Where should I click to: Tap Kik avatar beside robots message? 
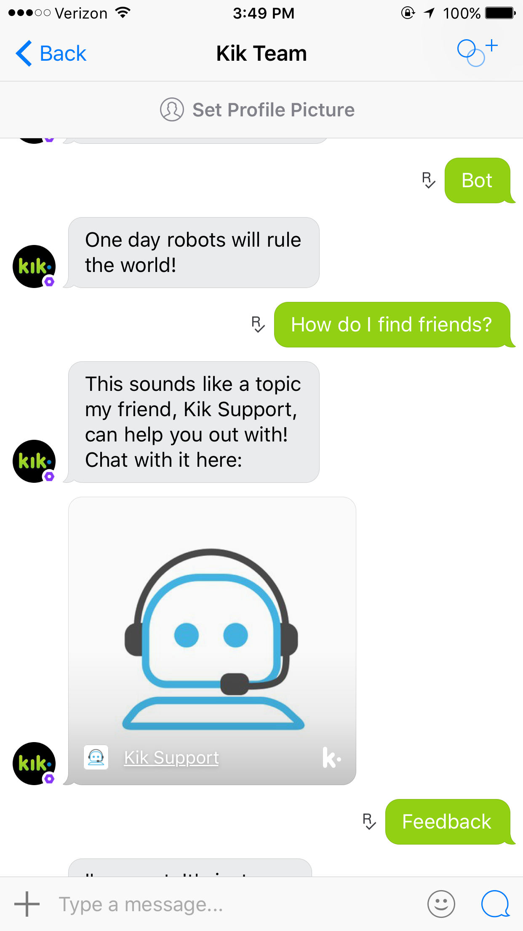coord(34,266)
